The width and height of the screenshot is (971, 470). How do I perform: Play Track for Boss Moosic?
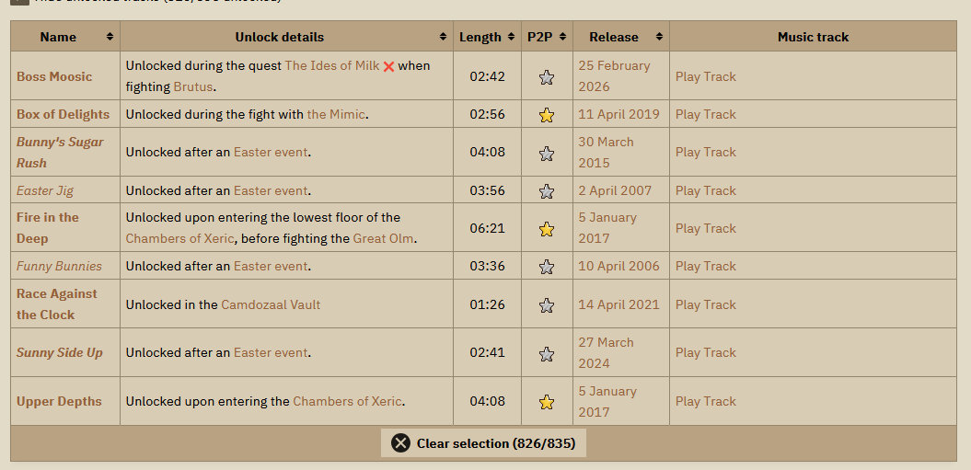(x=705, y=76)
